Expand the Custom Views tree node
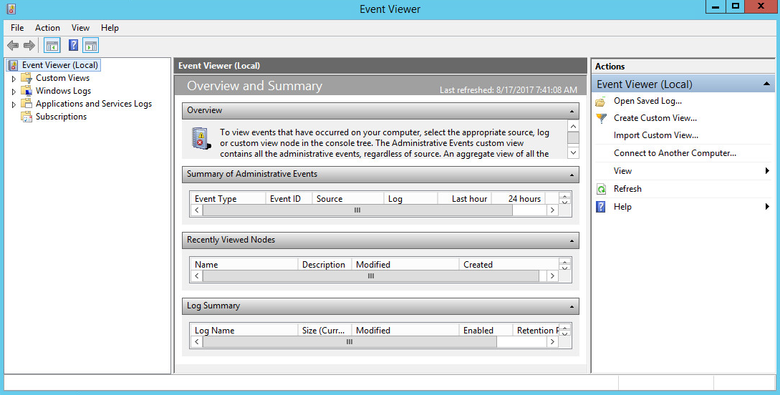This screenshot has width=780, height=395. (14, 79)
